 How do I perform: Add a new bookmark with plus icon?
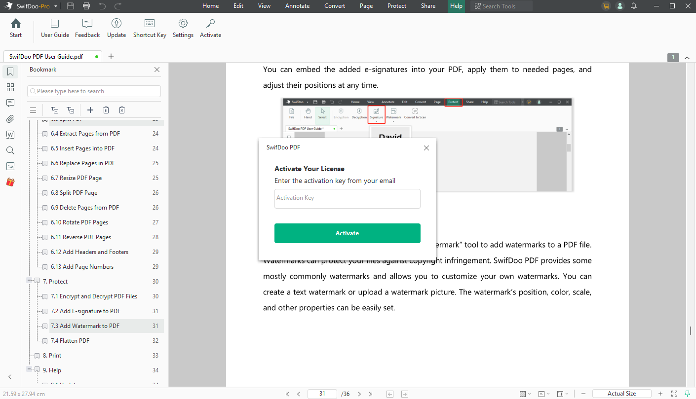(90, 110)
